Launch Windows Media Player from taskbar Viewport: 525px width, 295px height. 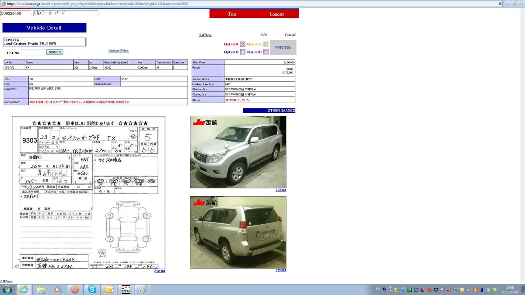tap(58, 290)
